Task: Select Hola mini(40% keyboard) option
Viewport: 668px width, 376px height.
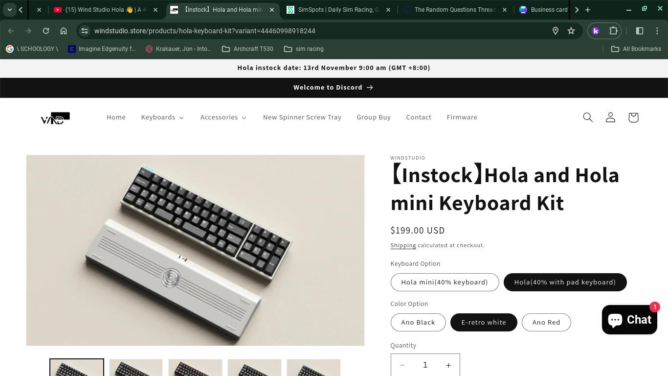Action: pos(445,282)
